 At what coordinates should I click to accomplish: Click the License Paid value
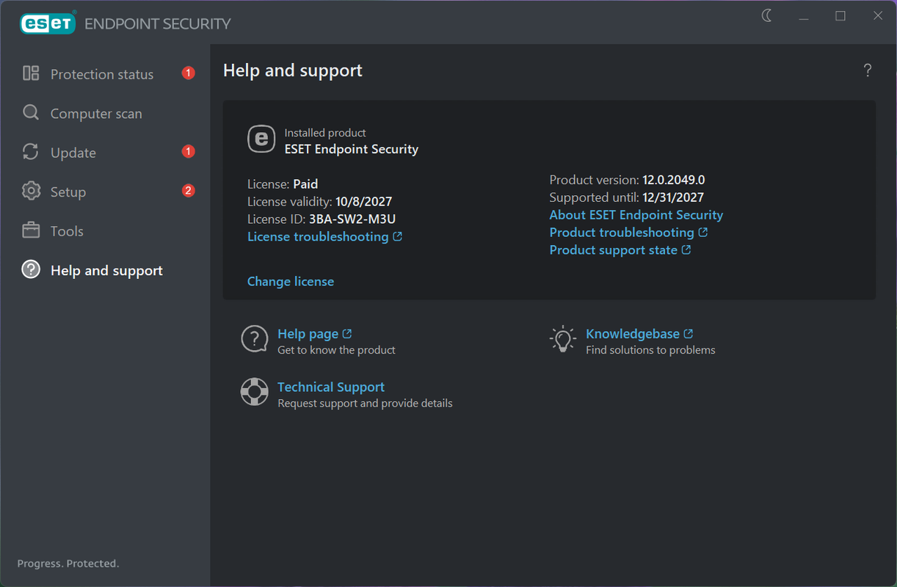305,184
